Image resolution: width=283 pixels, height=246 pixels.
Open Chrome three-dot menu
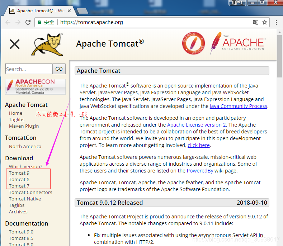pyautogui.click(x=276, y=22)
